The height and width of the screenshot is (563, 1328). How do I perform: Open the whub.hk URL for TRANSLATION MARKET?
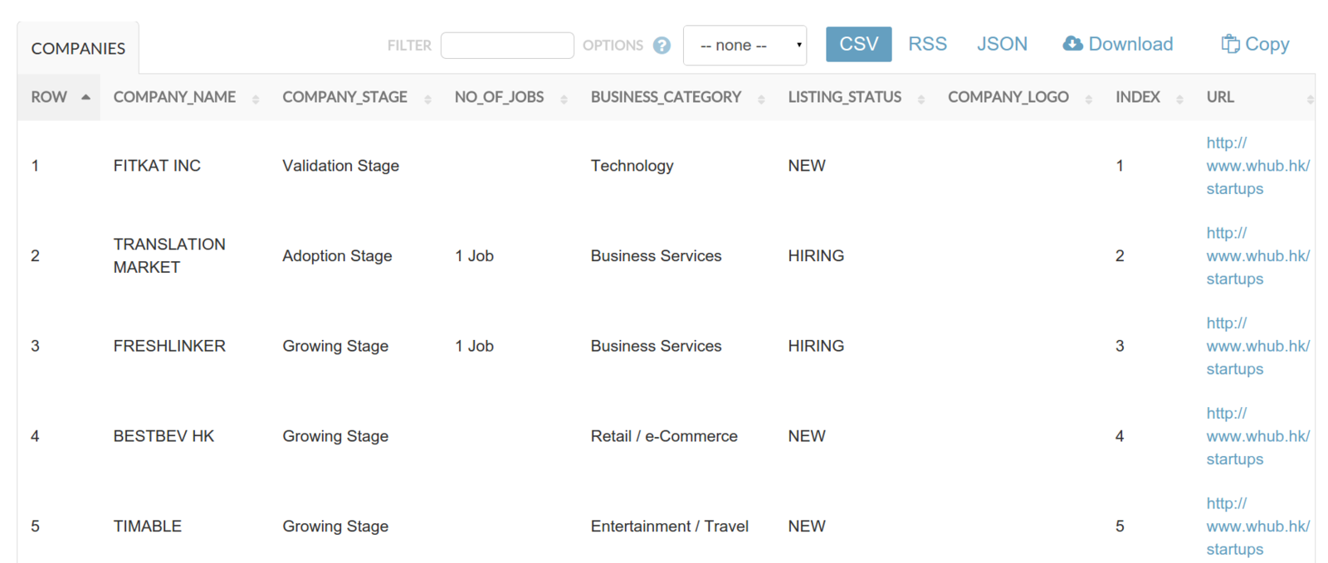(x=1257, y=256)
